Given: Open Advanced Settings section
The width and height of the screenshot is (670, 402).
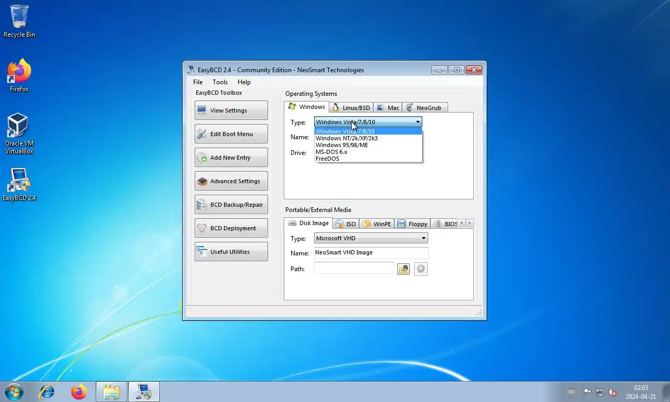Looking at the screenshot, I should pos(231,181).
